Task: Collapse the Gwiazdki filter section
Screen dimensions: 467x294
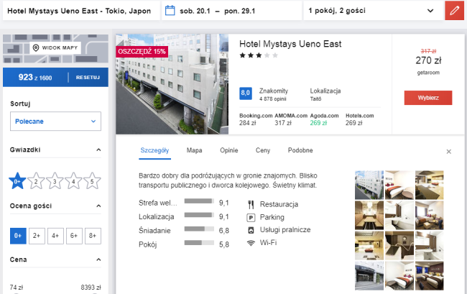Action: point(98,150)
